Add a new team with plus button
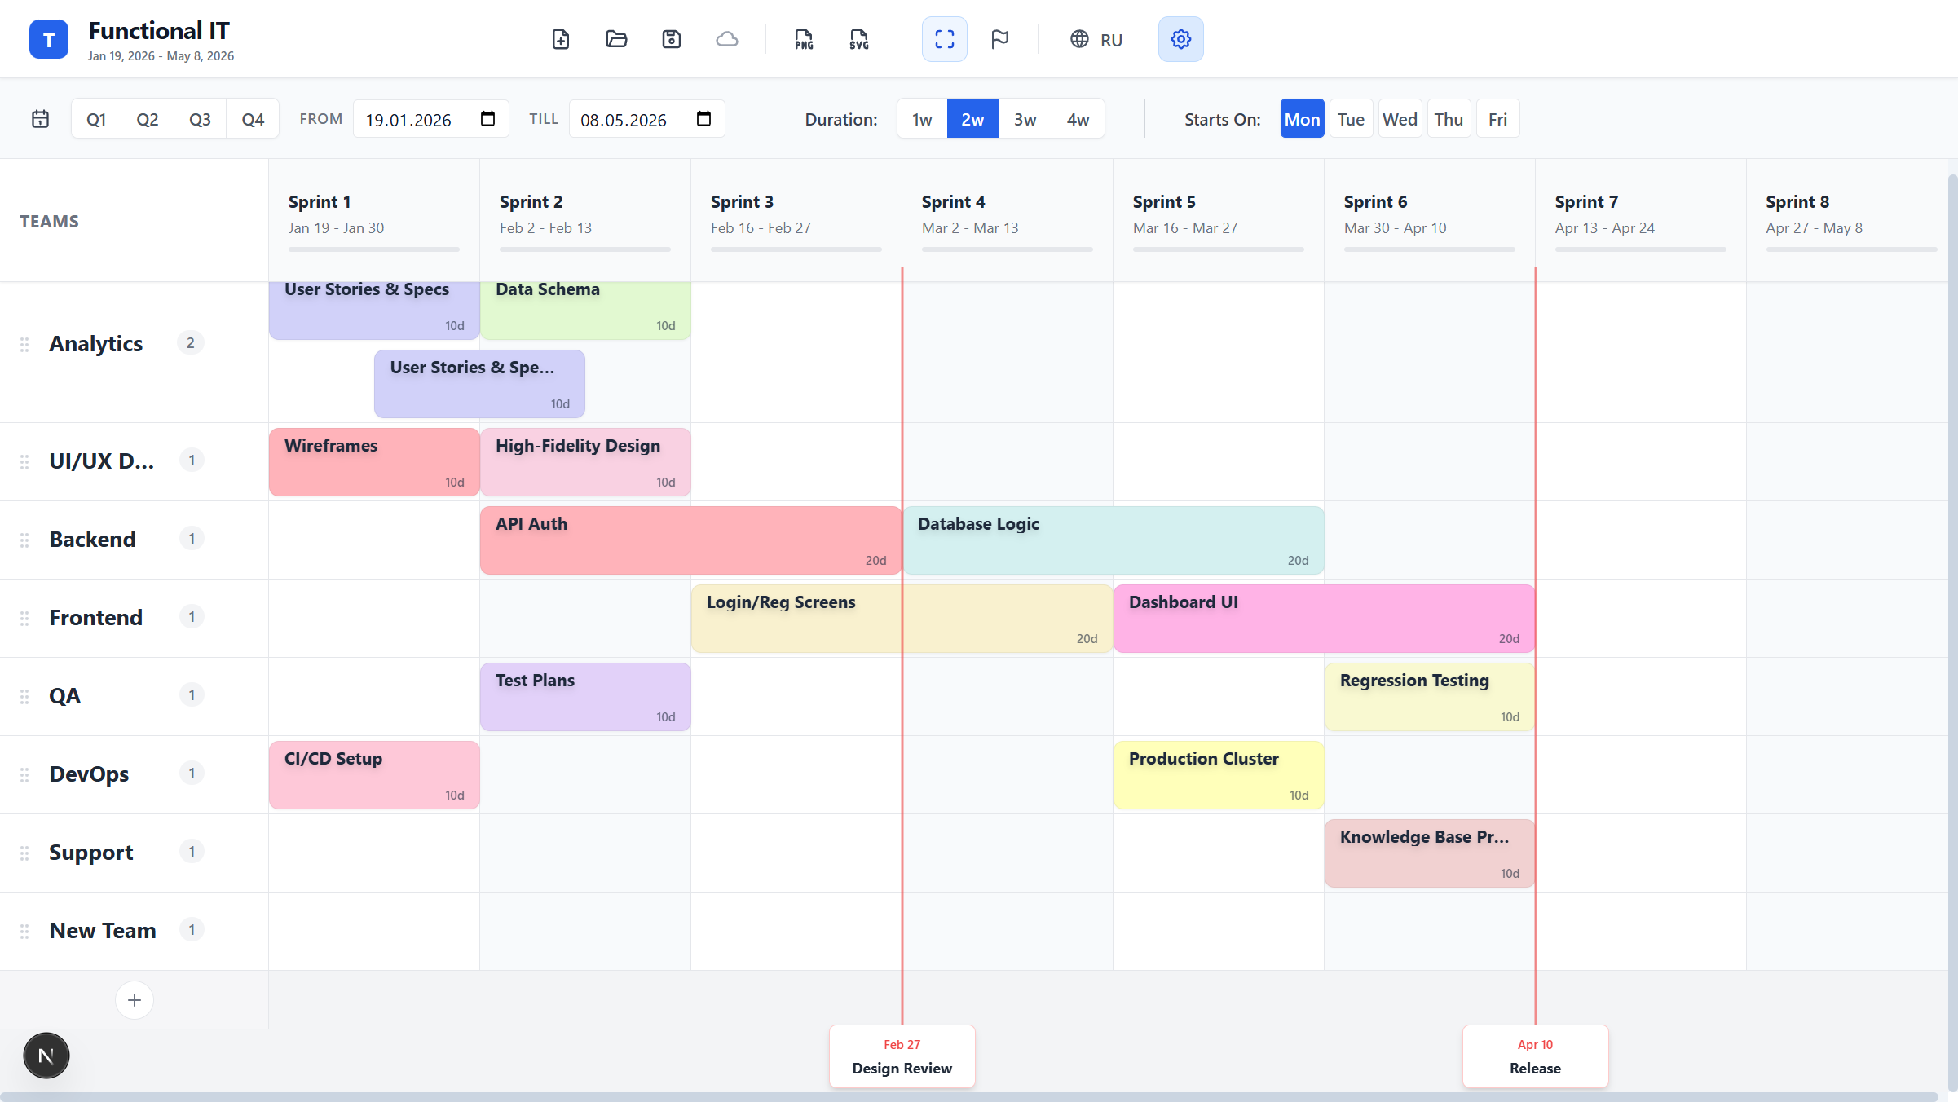Image resolution: width=1958 pixels, height=1102 pixels. pos(135,1000)
